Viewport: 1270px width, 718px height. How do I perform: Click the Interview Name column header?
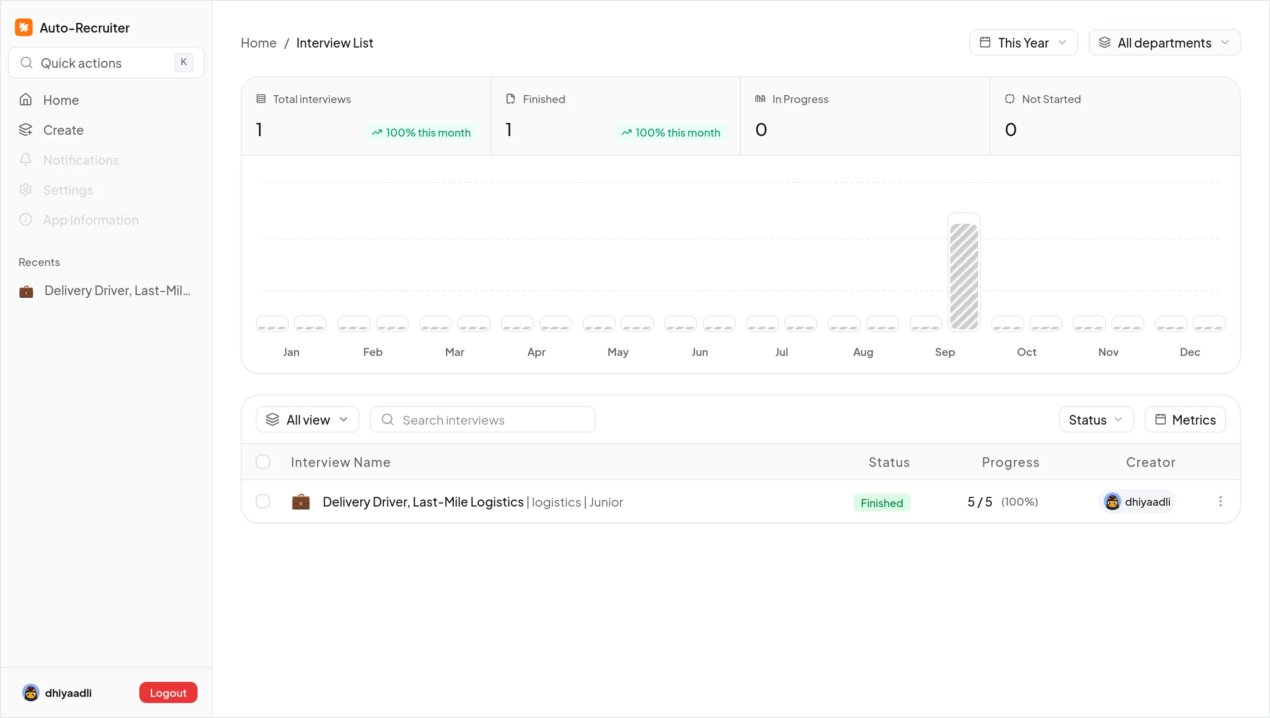click(340, 462)
